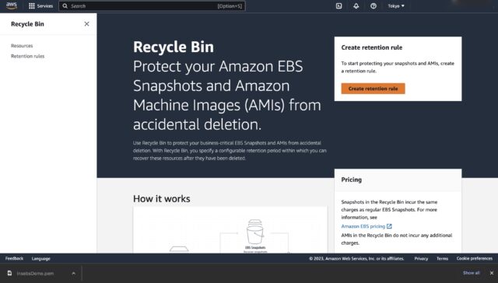The height and width of the screenshot is (283, 498).
Task: Open the Language selector in footer
Action: tap(41, 259)
